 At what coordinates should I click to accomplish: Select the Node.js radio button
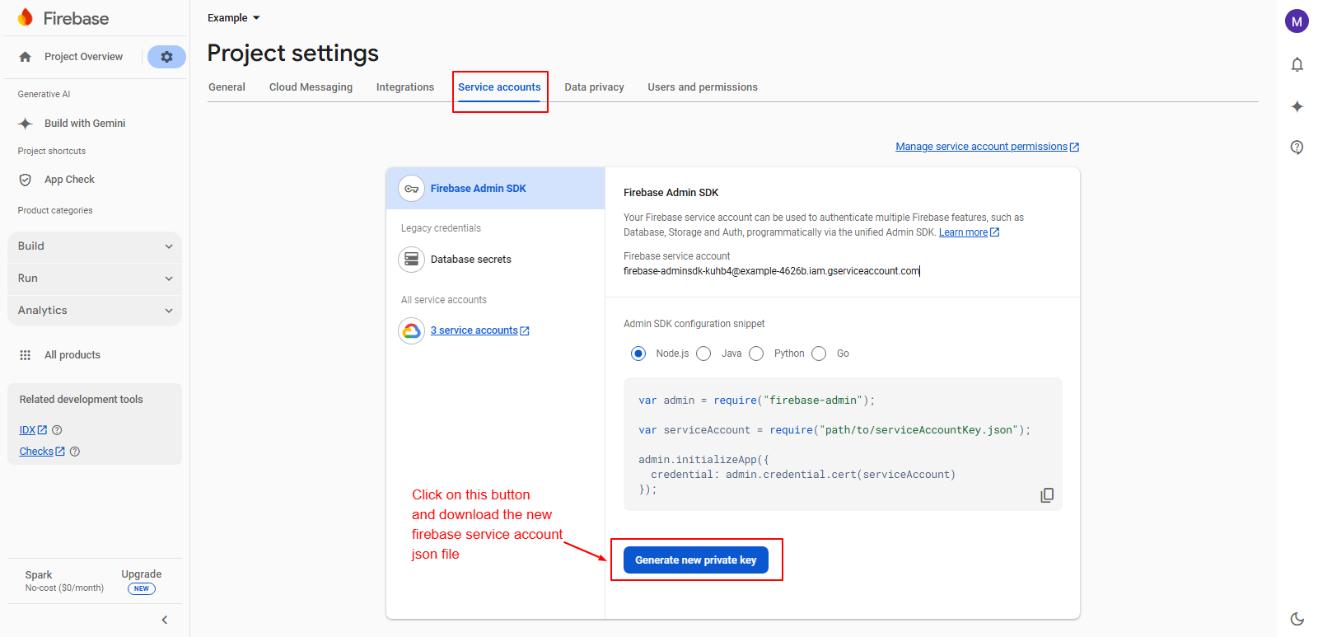tap(638, 354)
